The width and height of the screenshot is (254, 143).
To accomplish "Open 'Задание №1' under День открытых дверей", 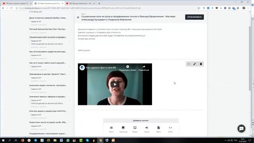I will (36, 21).
